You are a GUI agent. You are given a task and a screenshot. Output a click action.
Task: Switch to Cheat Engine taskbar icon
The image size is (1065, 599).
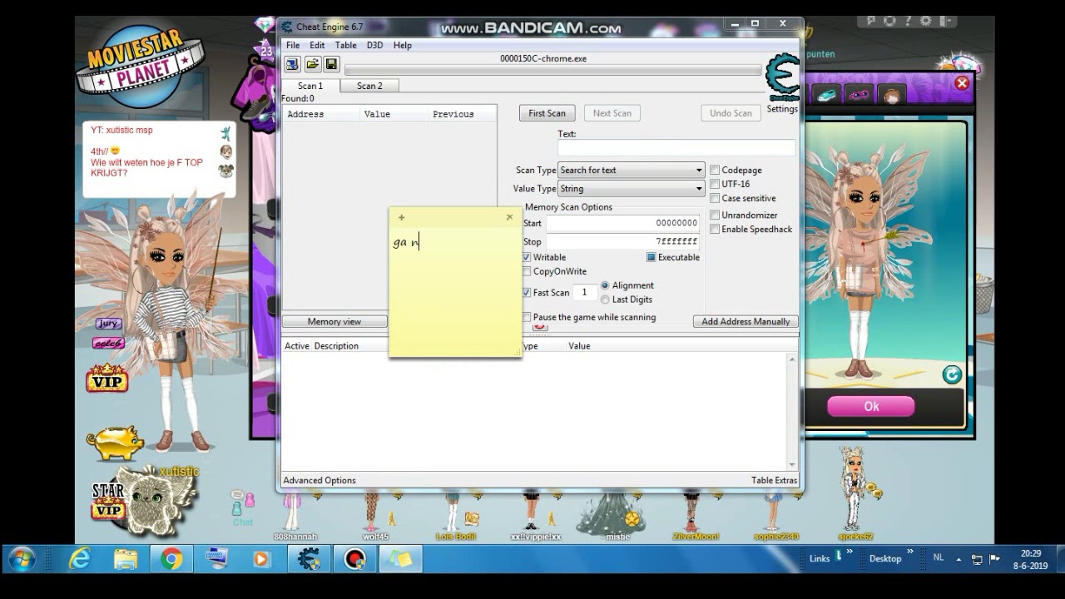(310, 559)
